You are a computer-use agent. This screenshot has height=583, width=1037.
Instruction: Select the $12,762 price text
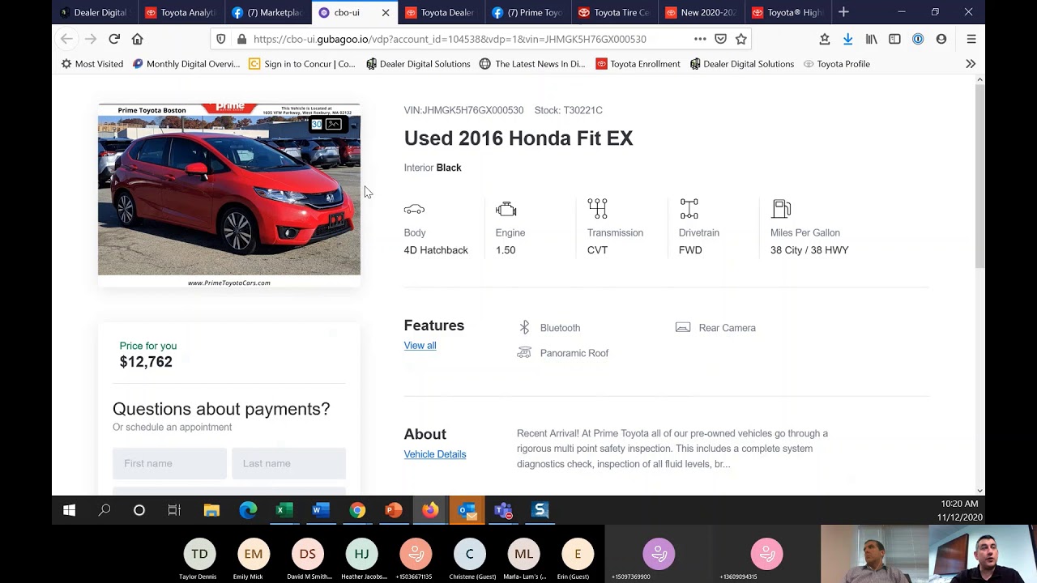(x=146, y=362)
